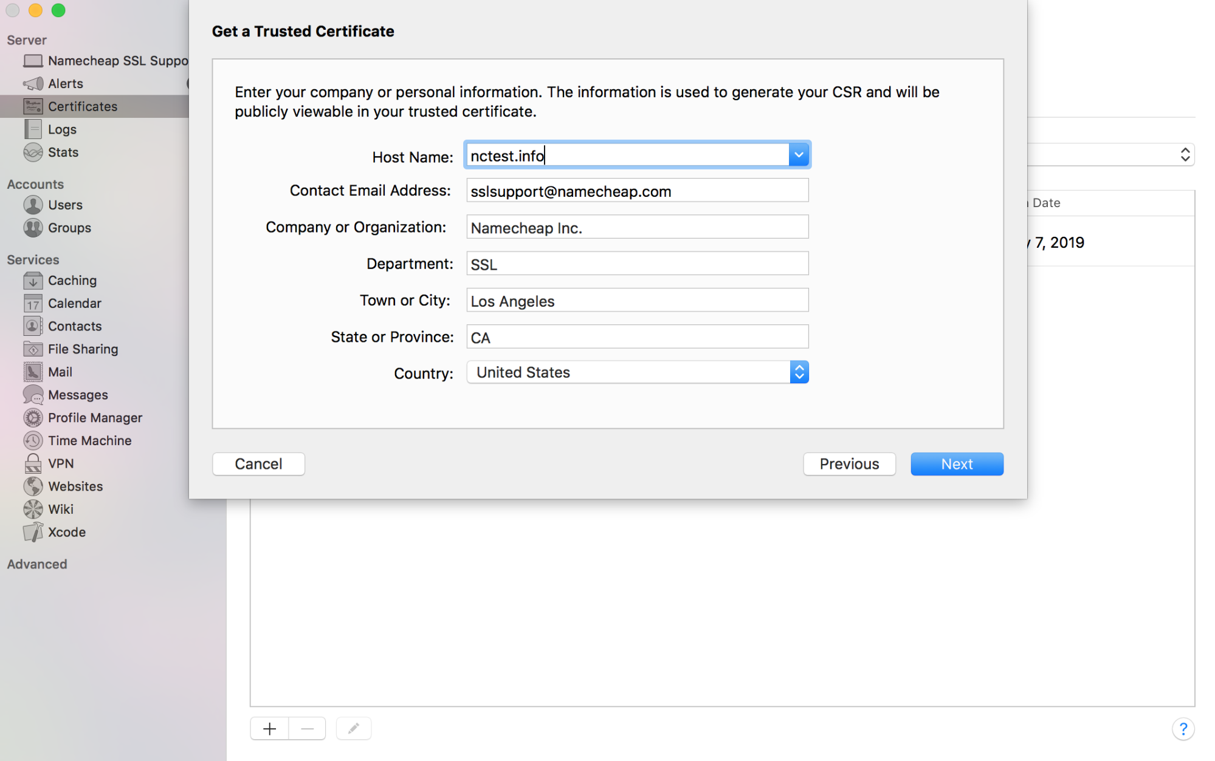Click the Profile Manager gear icon
This screenshot has width=1215, height=761.
pyautogui.click(x=33, y=418)
